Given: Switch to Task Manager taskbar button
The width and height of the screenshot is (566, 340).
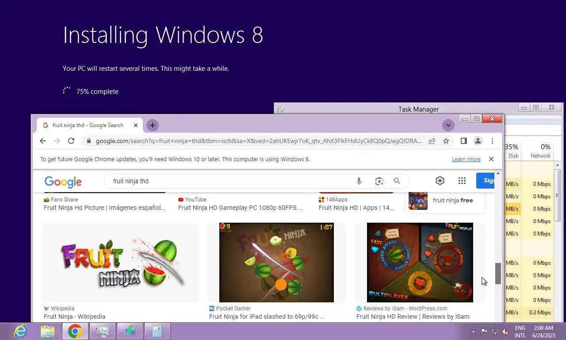Looking at the screenshot, I should pyautogui.click(x=103, y=331).
